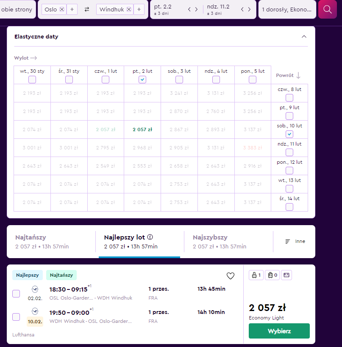The width and height of the screenshot is (342, 347).
Task: Check the pon., 5 lut departure checkbox
Action: coord(253,80)
